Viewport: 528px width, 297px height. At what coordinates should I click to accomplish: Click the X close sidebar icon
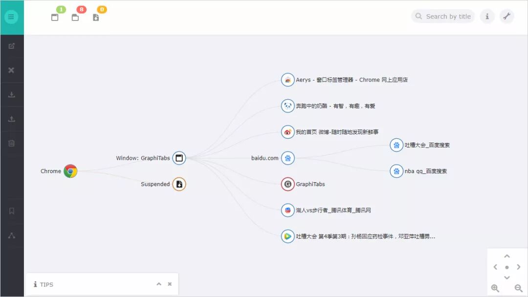click(x=11, y=70)
